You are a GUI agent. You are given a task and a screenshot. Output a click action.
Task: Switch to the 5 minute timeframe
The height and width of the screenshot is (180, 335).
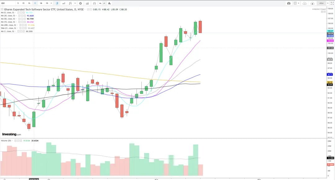(18, 3)
